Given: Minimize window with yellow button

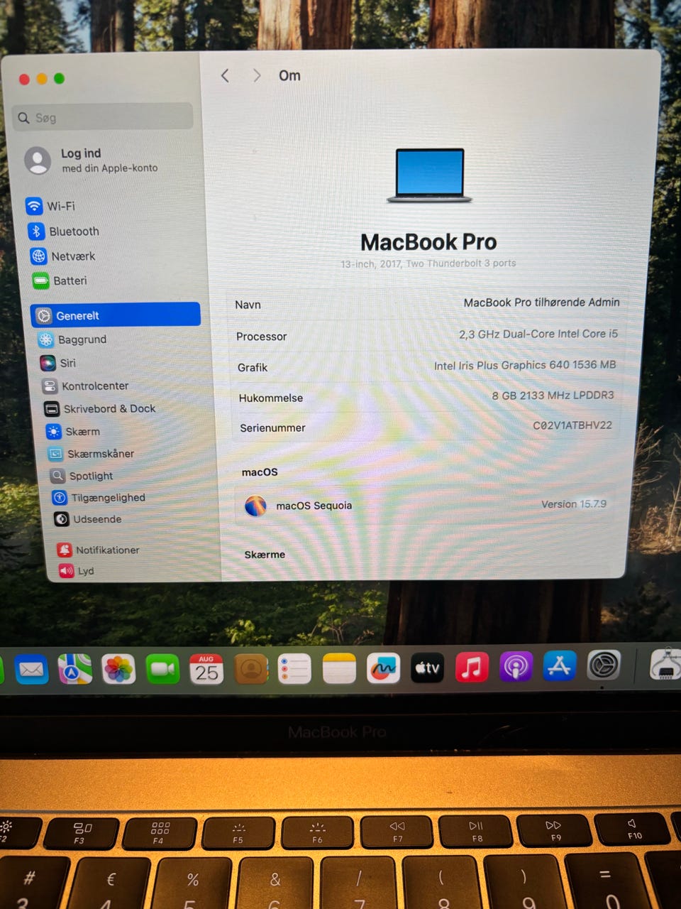Looking at the screenshot, I should click(42, 78).
